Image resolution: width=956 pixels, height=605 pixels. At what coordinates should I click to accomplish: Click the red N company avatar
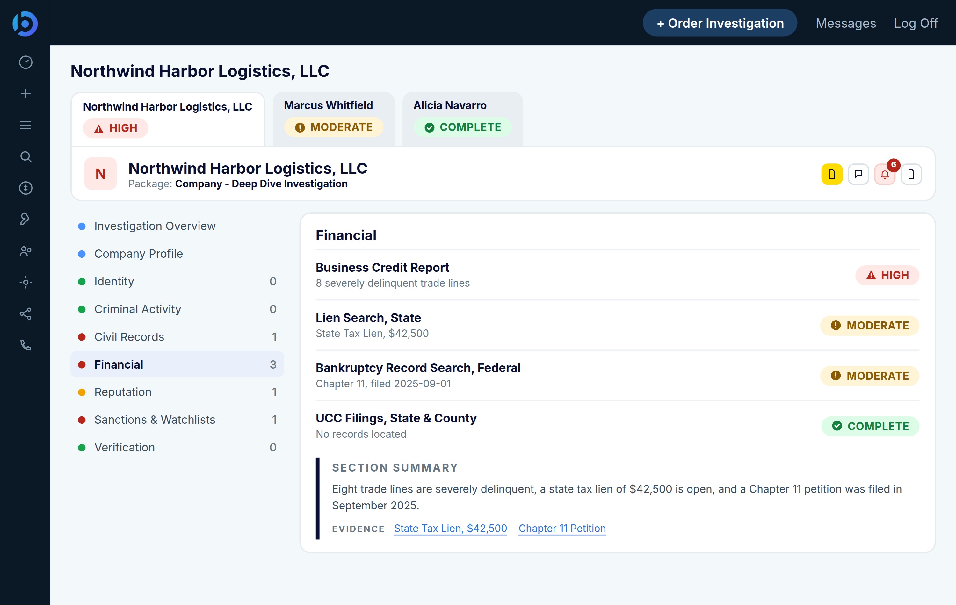point(100,174)
